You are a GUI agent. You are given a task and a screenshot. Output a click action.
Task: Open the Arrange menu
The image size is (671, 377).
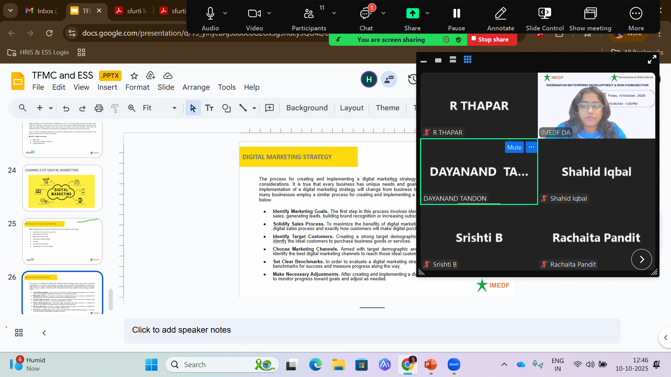click(196, 87)
